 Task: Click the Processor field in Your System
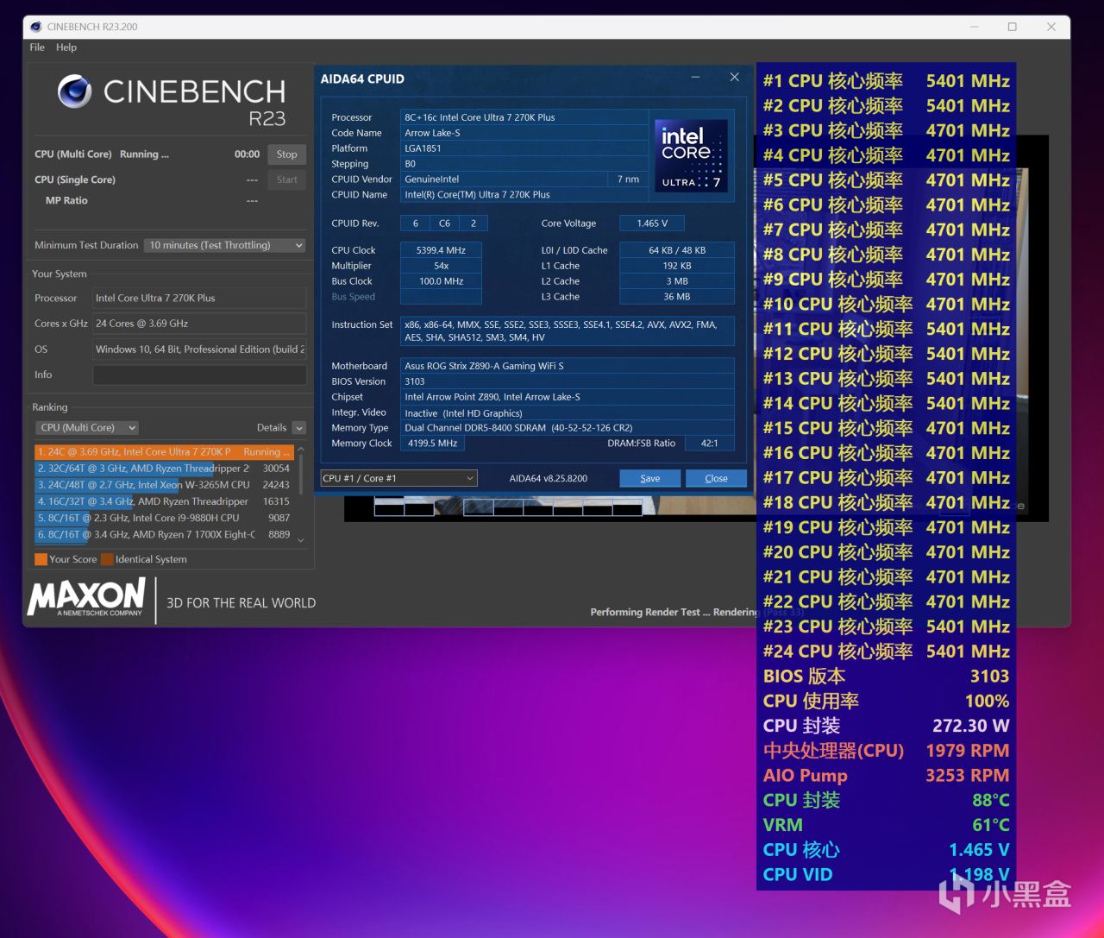[x=199, y=298]
